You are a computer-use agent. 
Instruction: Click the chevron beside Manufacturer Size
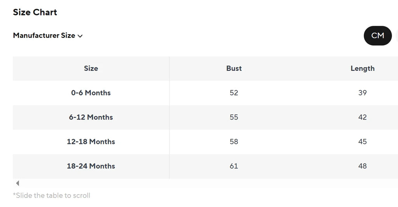(80, 36)
